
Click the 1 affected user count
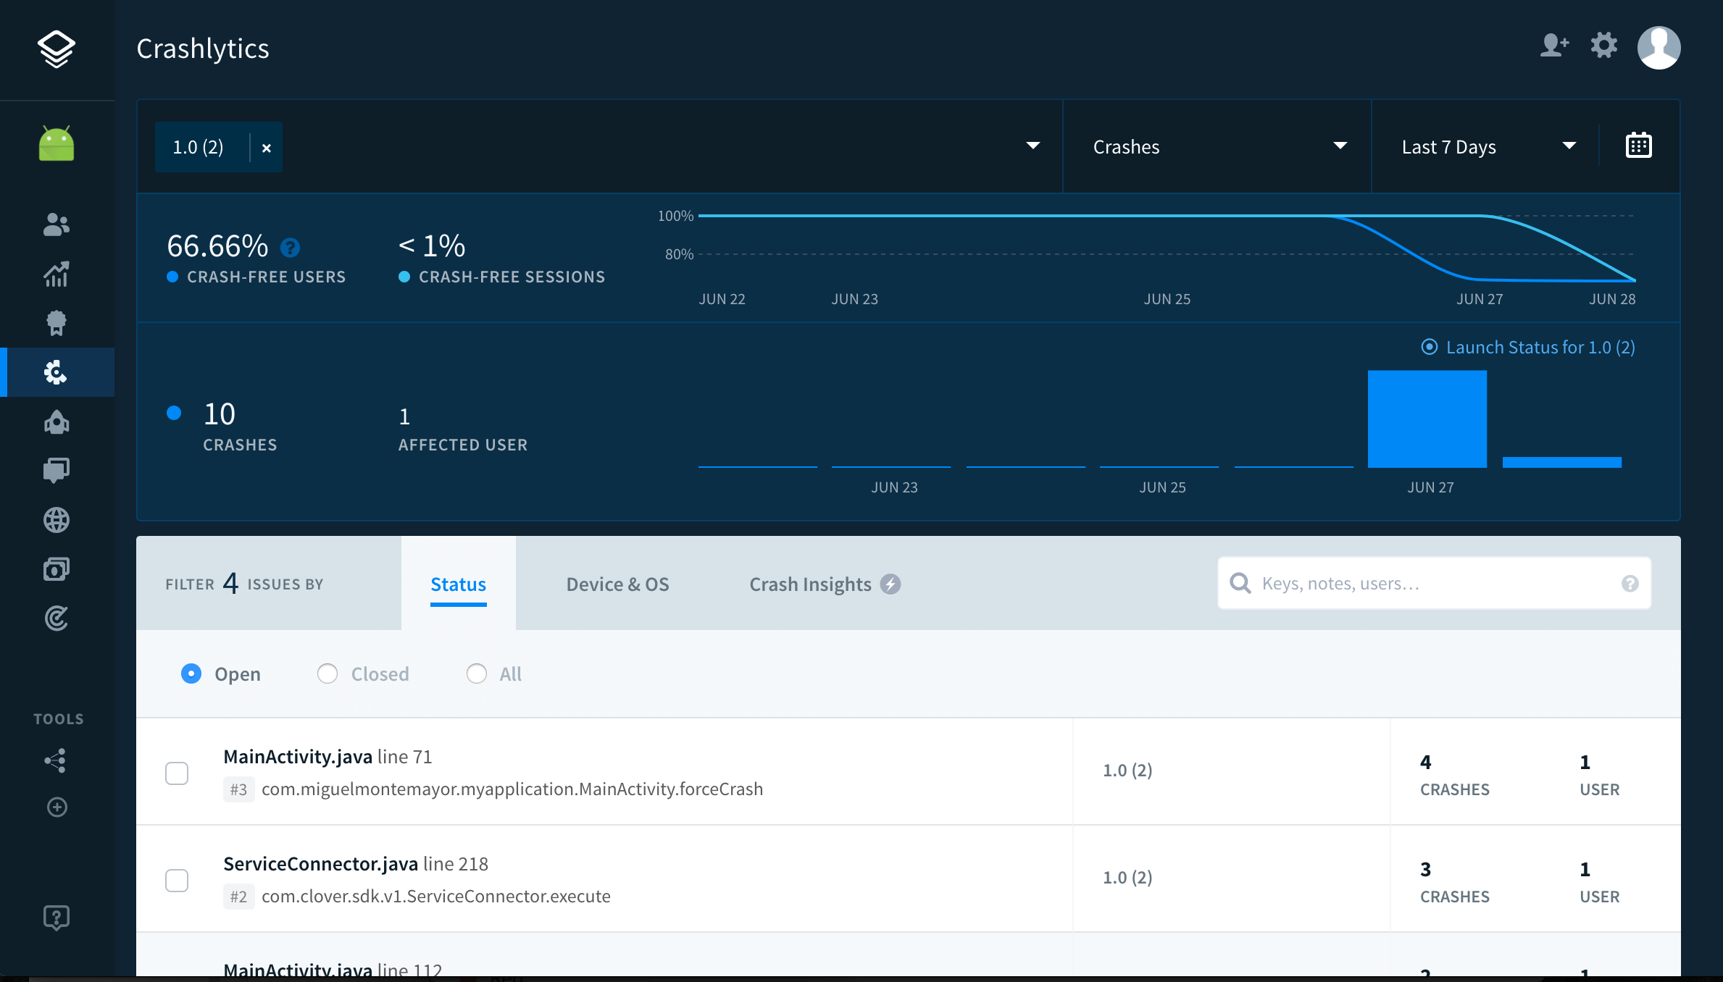click(404, 416)
